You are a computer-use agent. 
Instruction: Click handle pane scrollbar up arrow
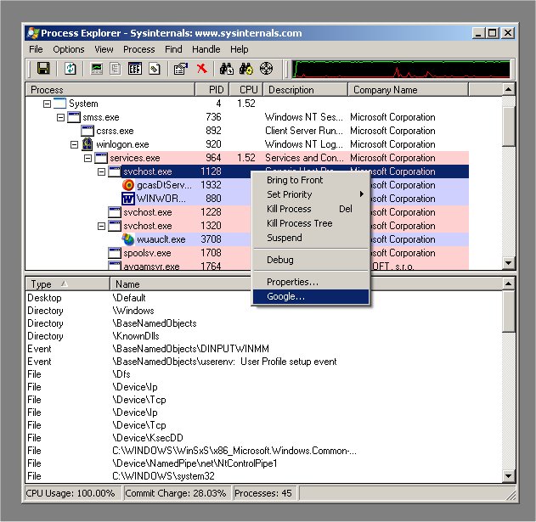point(508,283)
